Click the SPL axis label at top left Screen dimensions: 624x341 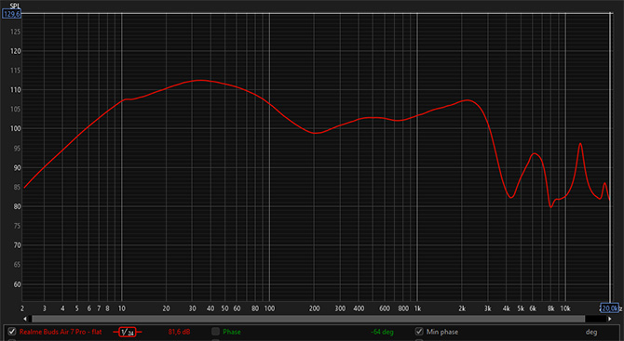(x=15, y=6)
